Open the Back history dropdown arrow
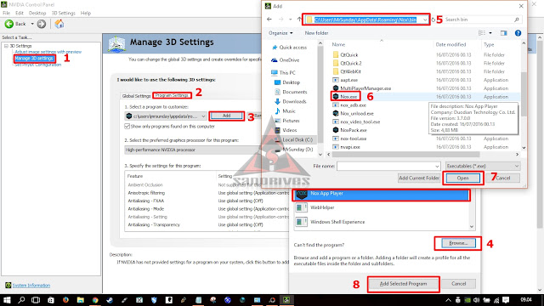544x306 pixels. (x=32, y=24)
